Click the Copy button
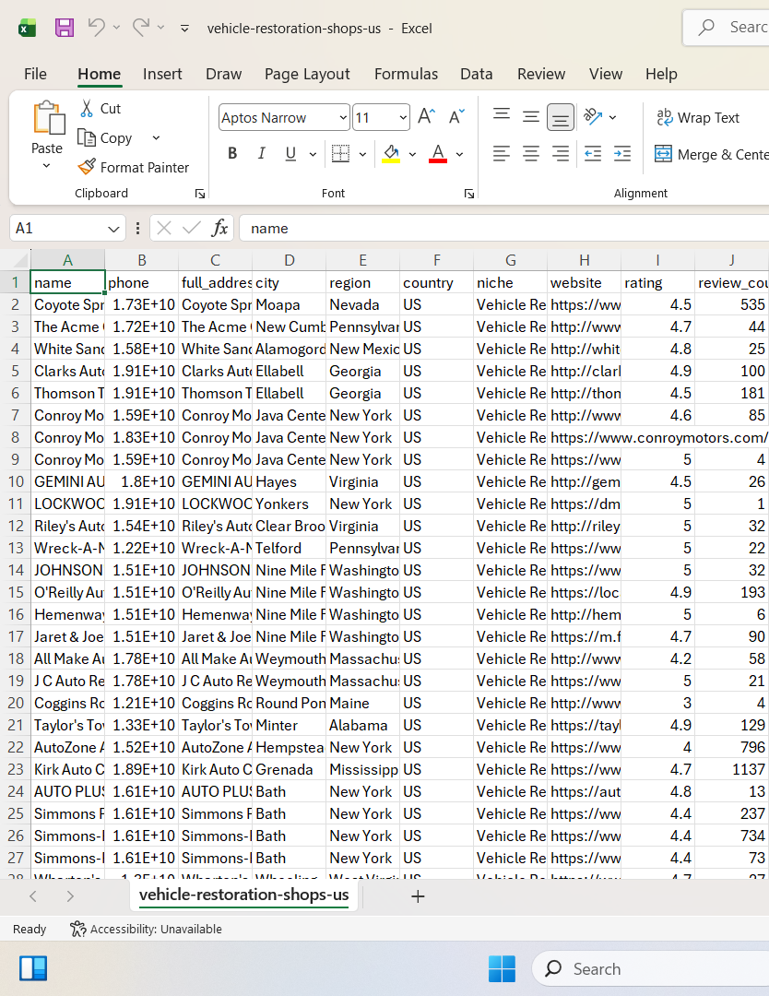The image size is (769, 996). pyautogui.click(x=105, y=137)
